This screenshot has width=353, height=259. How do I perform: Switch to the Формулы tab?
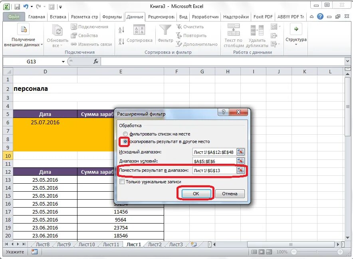click(112, 17)
